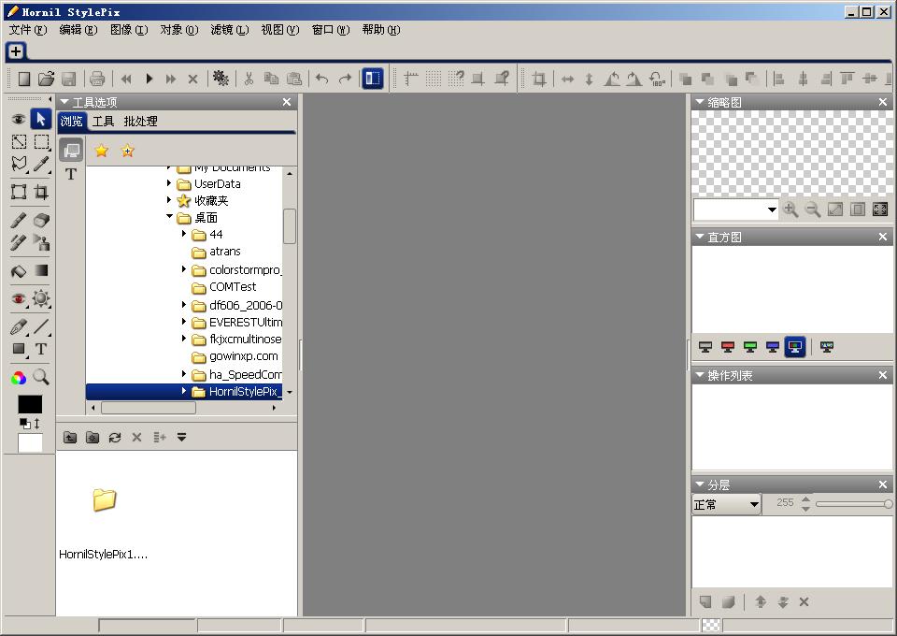Open the 帮助(H) menu
897x636 pixels.
pos(381,30)
